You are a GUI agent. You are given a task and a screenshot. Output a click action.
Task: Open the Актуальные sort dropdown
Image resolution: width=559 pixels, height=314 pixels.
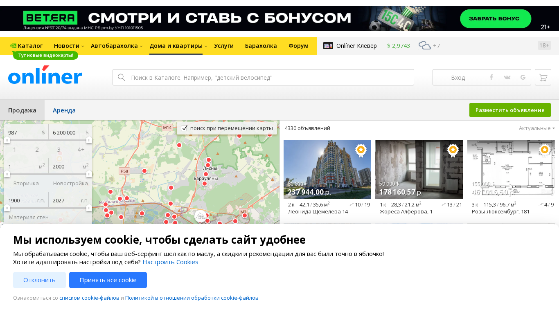537,128
